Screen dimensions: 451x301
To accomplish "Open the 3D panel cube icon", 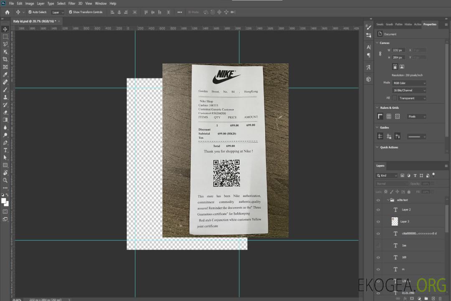I will click(369, 79).
